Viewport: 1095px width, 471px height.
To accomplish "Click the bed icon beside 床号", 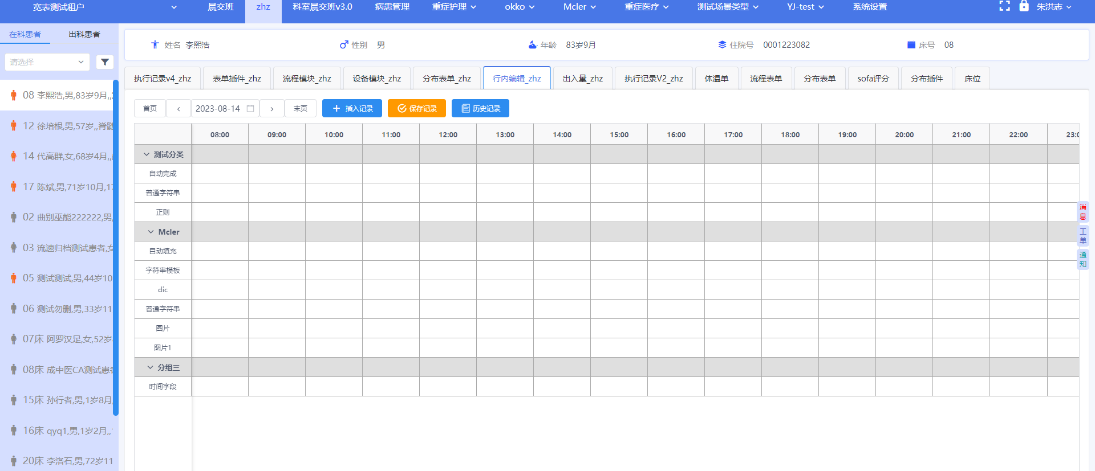I will [911, 44].
